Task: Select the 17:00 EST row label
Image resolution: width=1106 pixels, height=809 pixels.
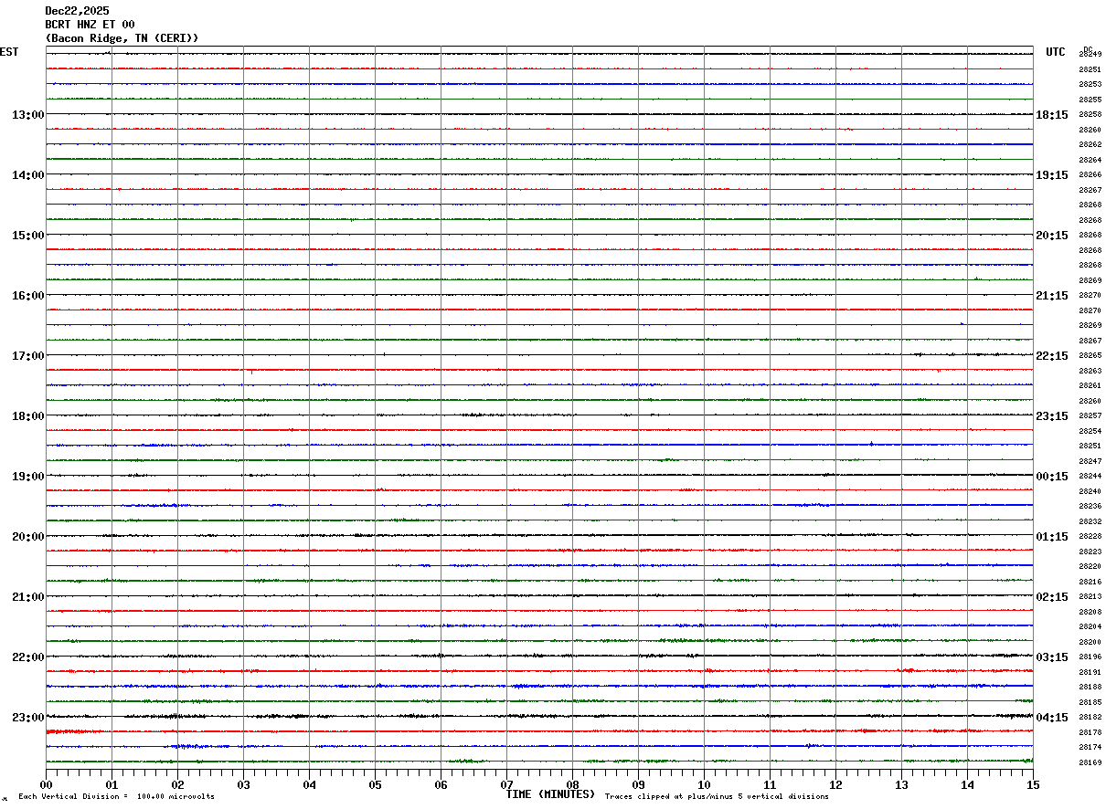Action: [x=27, y=356]
